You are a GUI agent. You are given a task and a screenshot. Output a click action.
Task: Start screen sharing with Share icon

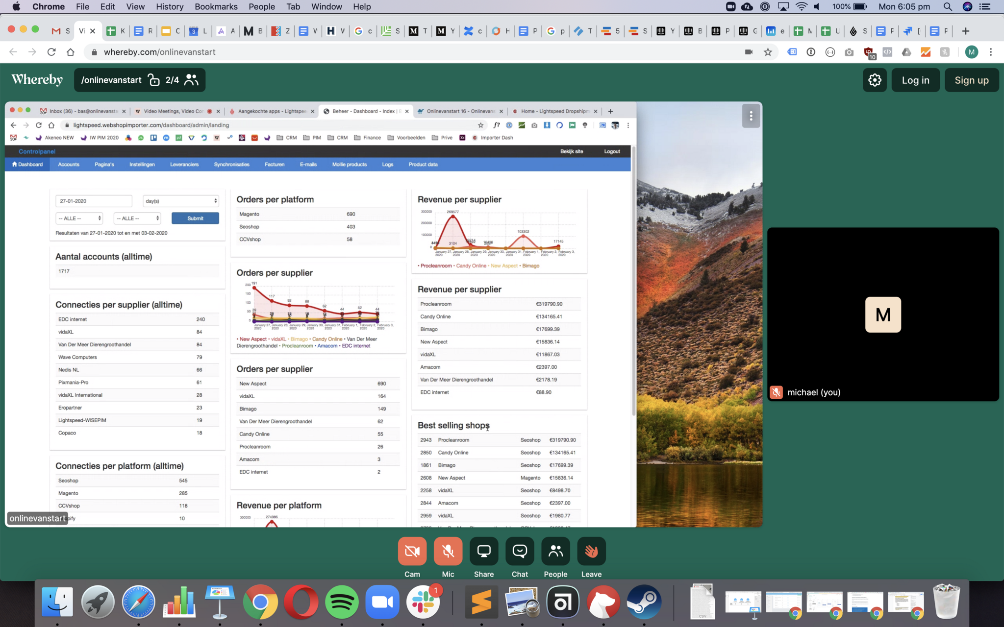coord(484,551)
